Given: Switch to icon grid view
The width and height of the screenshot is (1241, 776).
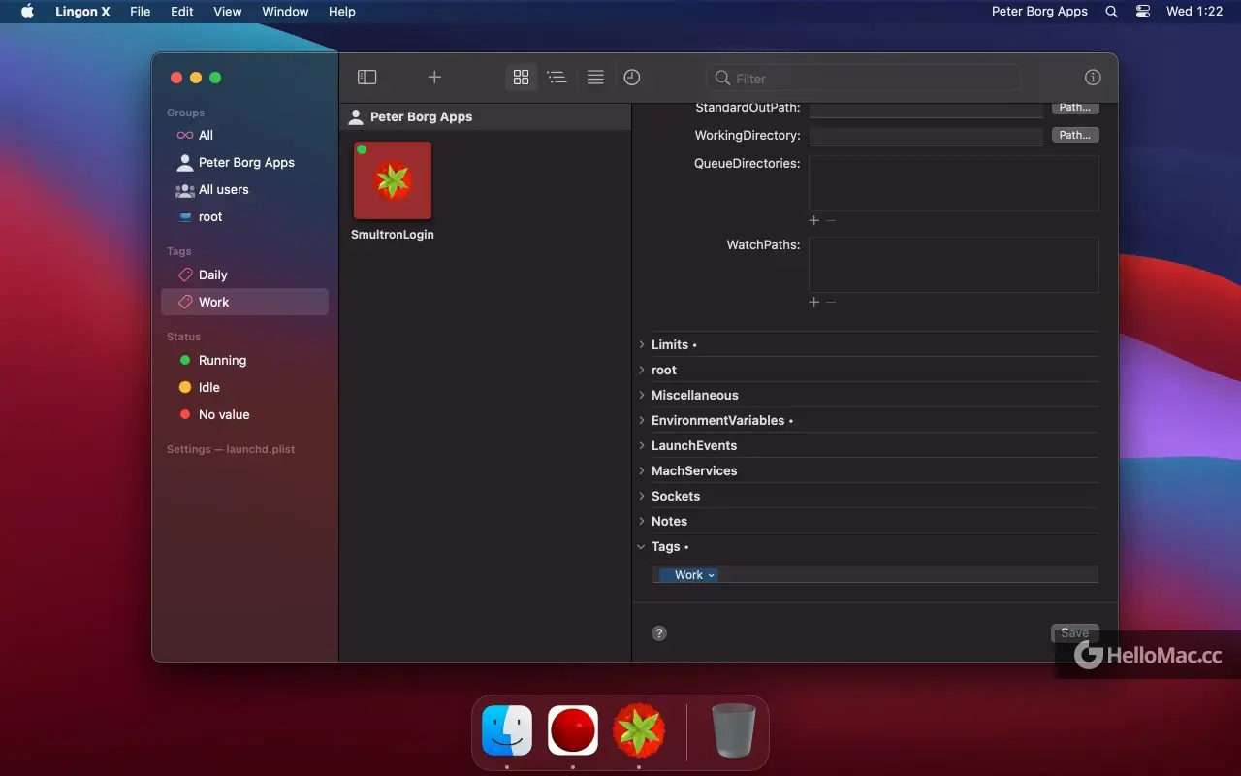Looking at the screenshot, I should click(x=521, y=78).
